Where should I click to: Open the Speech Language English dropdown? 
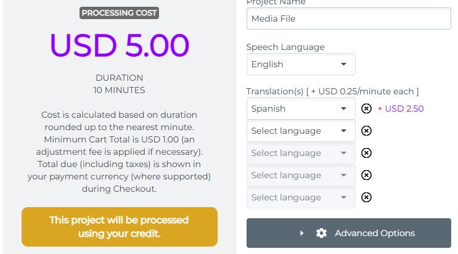click(301, 64)
